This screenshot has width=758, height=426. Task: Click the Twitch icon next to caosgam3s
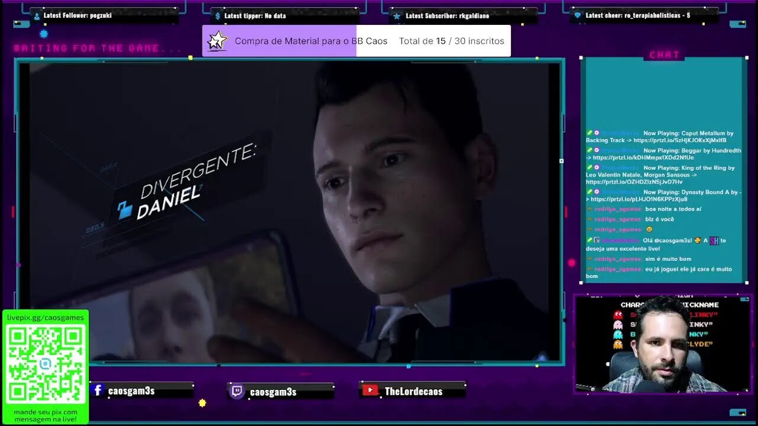click(237, 391)
